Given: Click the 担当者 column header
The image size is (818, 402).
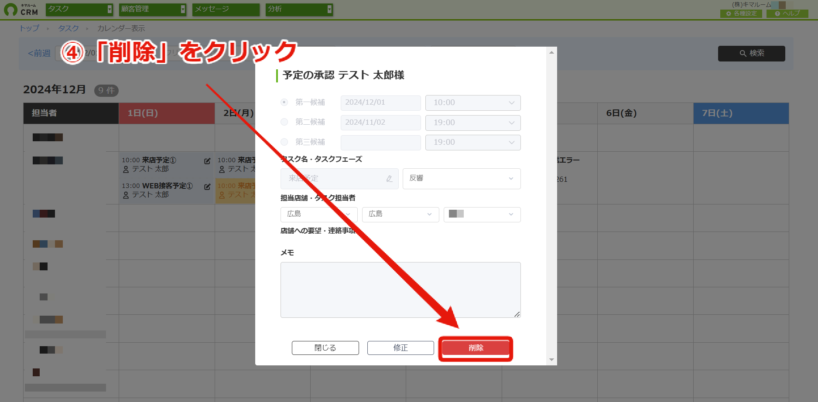Looking at the screenshot, I should [71, 113].
